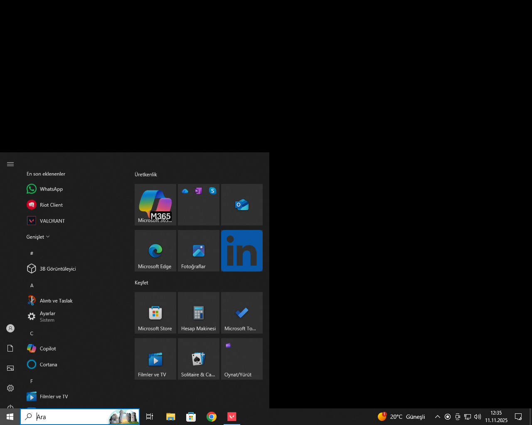Open File Explorer from the taskbar
Viewport: 532px width, 425px height.
point(170,417)
